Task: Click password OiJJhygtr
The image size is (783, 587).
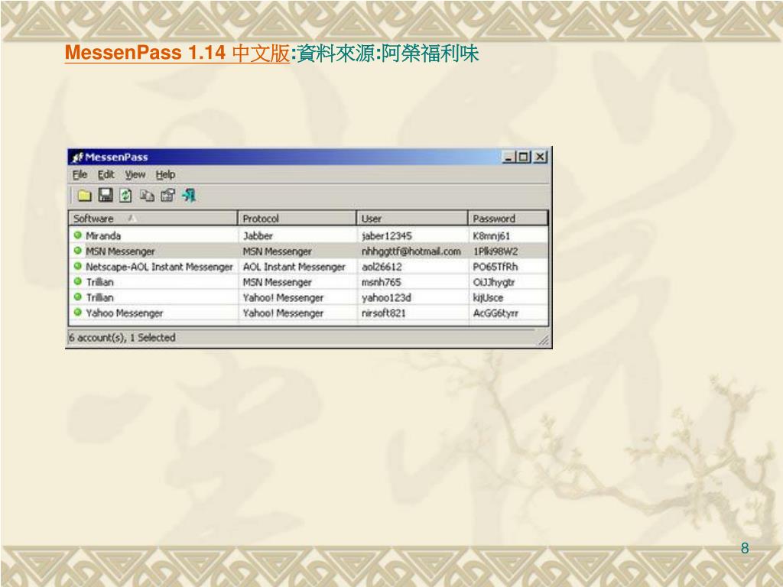Action: [493, 283]
